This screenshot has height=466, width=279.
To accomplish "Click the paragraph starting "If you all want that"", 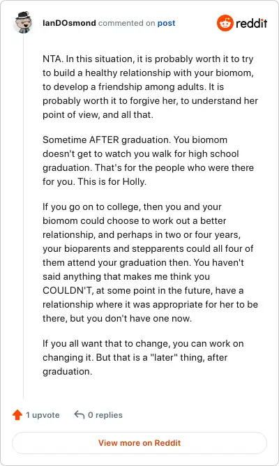I will (143, 358).
